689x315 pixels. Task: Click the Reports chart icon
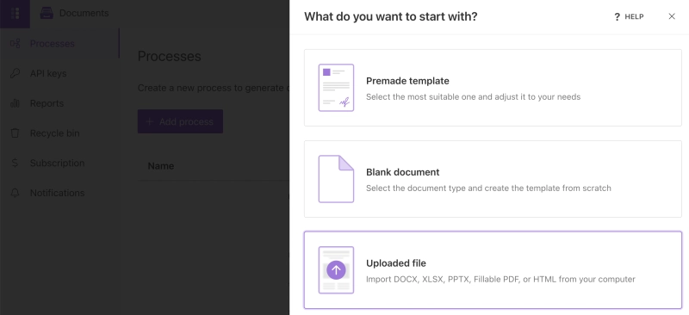click(16, 103)
